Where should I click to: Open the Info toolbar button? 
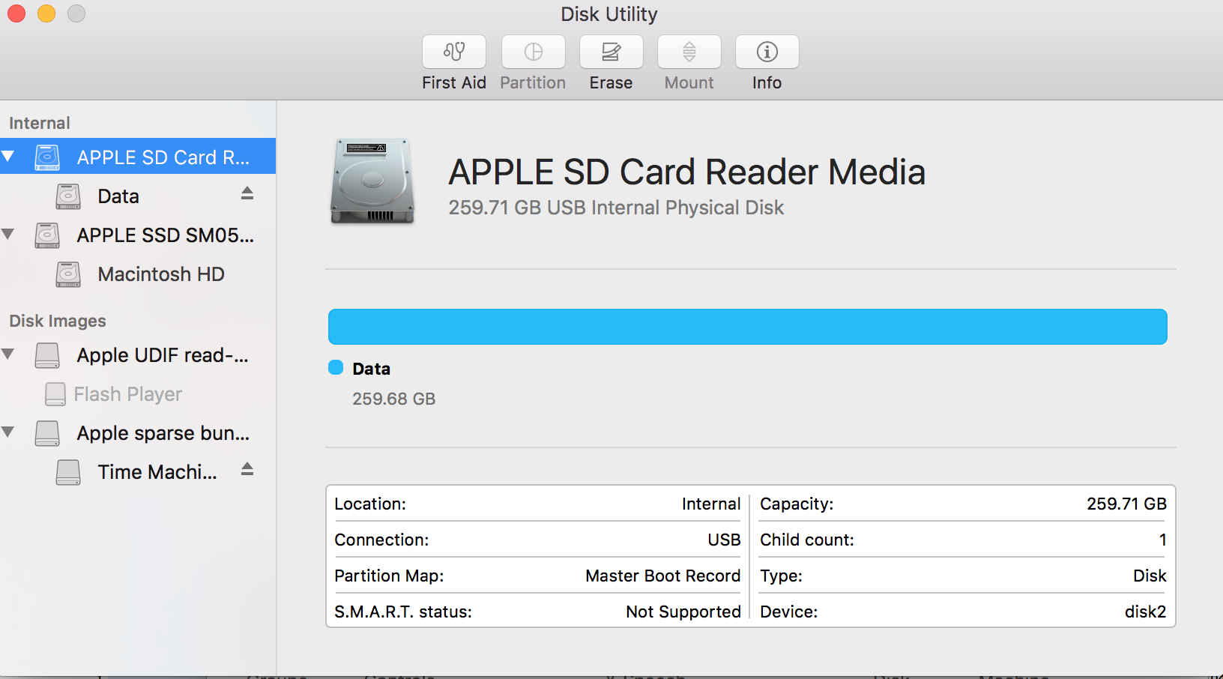[x=767, y=52]
